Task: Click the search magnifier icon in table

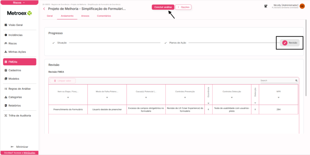Action: point(296,81)
